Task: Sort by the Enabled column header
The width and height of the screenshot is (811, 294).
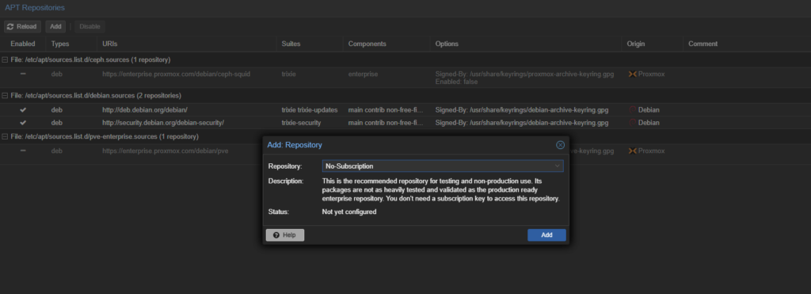Action: point(23,44)
